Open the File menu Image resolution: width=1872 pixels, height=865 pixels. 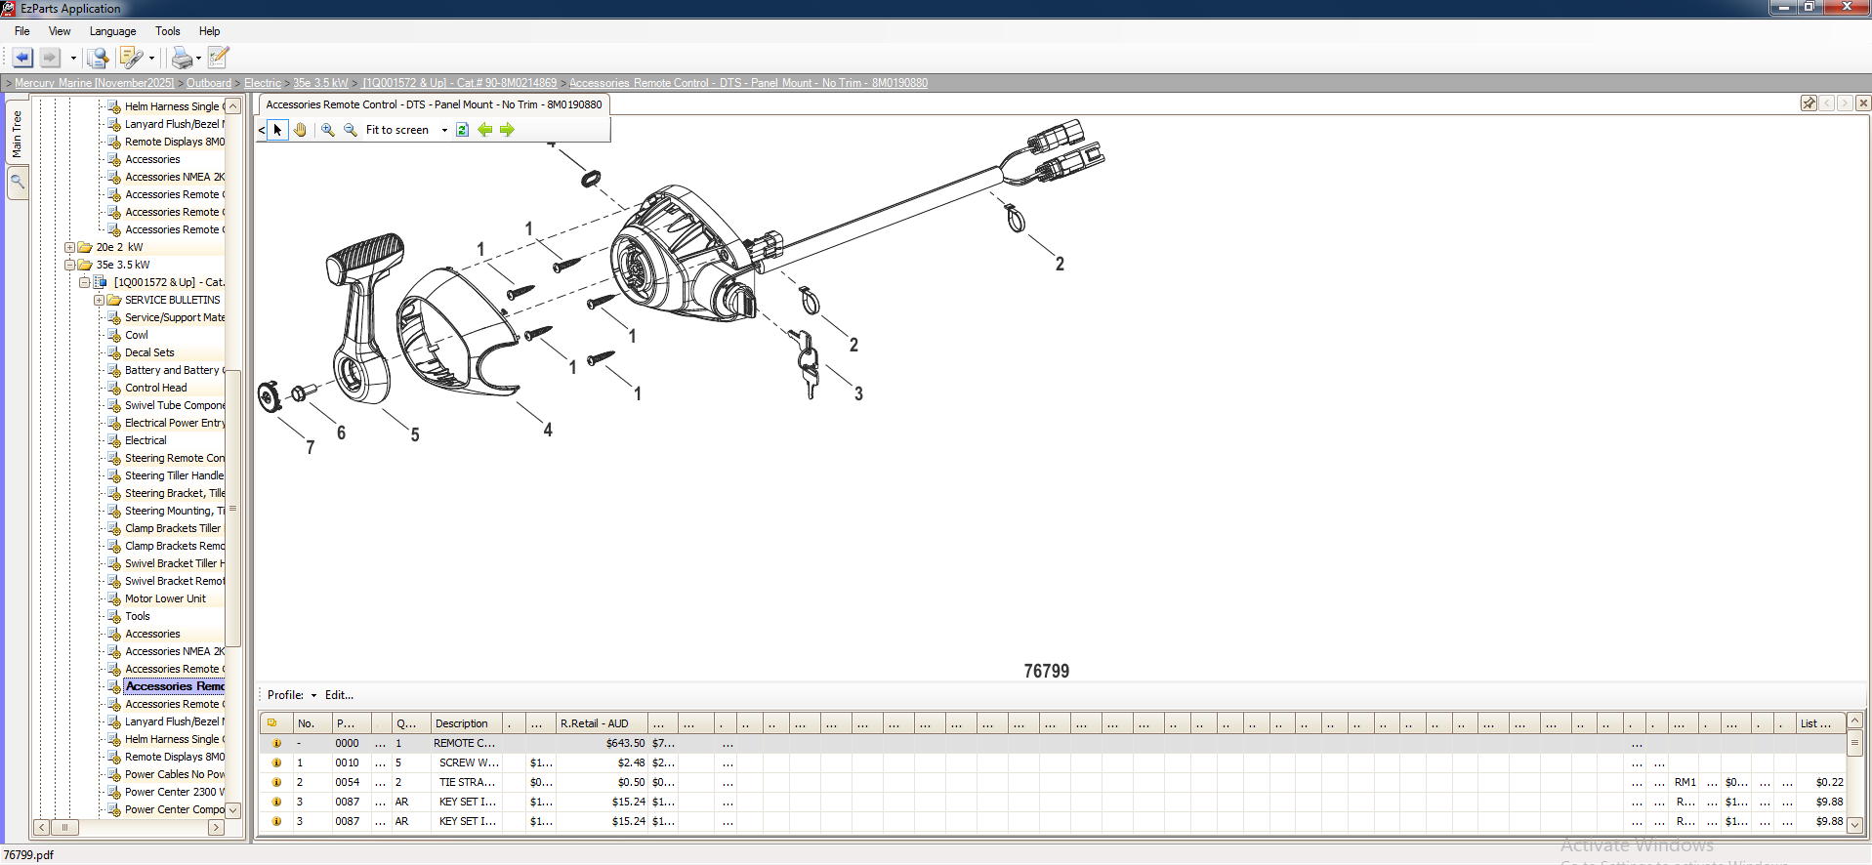(22, 31)
